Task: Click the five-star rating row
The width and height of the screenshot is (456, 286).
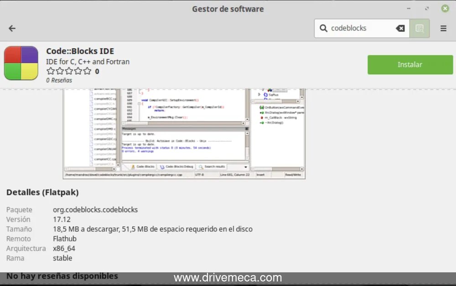Action: (x=69, y=71)
